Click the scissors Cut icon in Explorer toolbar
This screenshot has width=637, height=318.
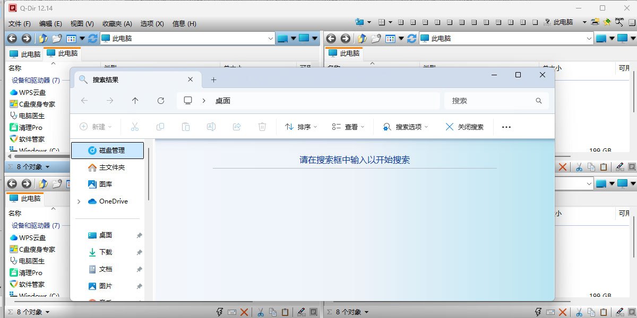tap(135, 127)
